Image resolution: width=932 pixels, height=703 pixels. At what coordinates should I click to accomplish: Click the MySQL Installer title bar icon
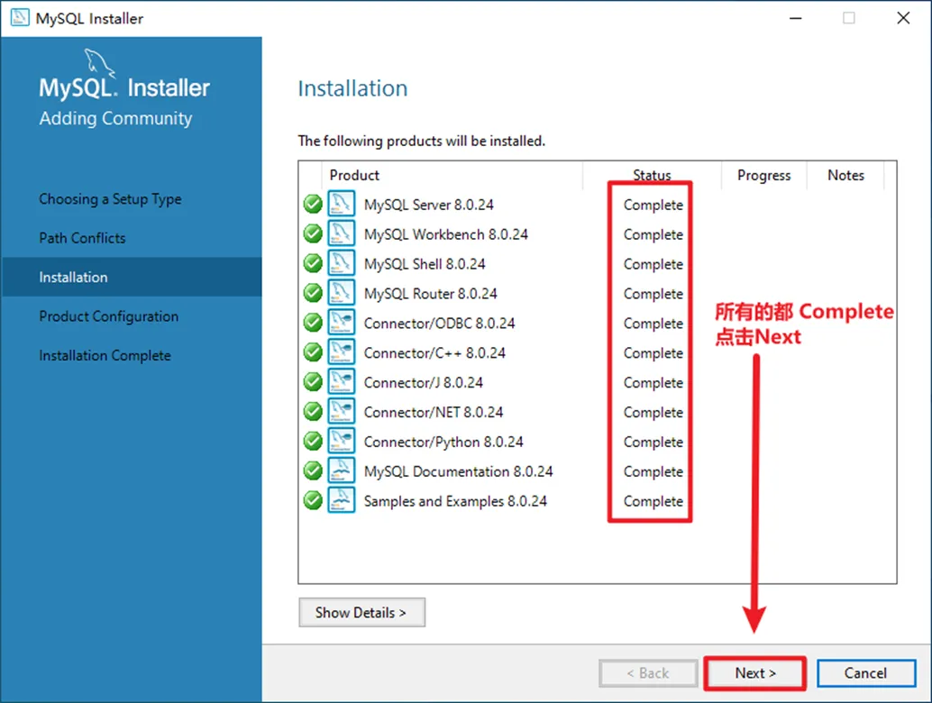coord(19,18)
